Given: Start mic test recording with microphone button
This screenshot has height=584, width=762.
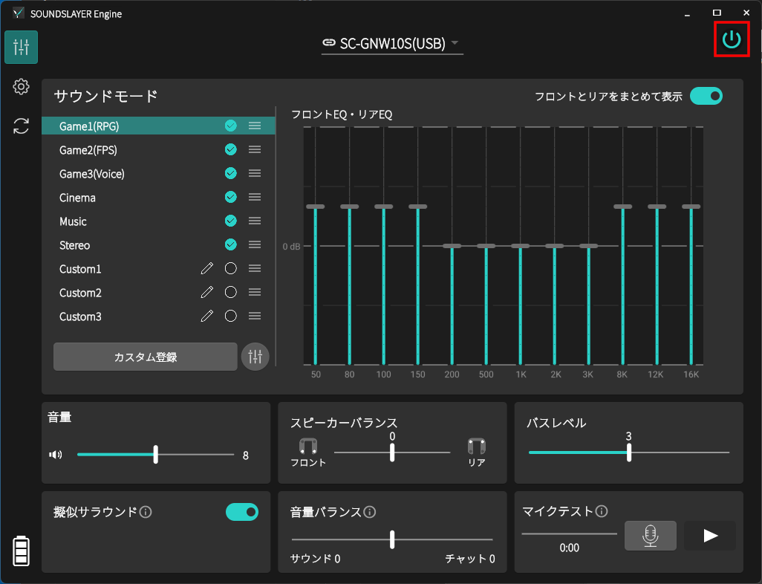Looking at the screenshot, I should click(650, 536).
